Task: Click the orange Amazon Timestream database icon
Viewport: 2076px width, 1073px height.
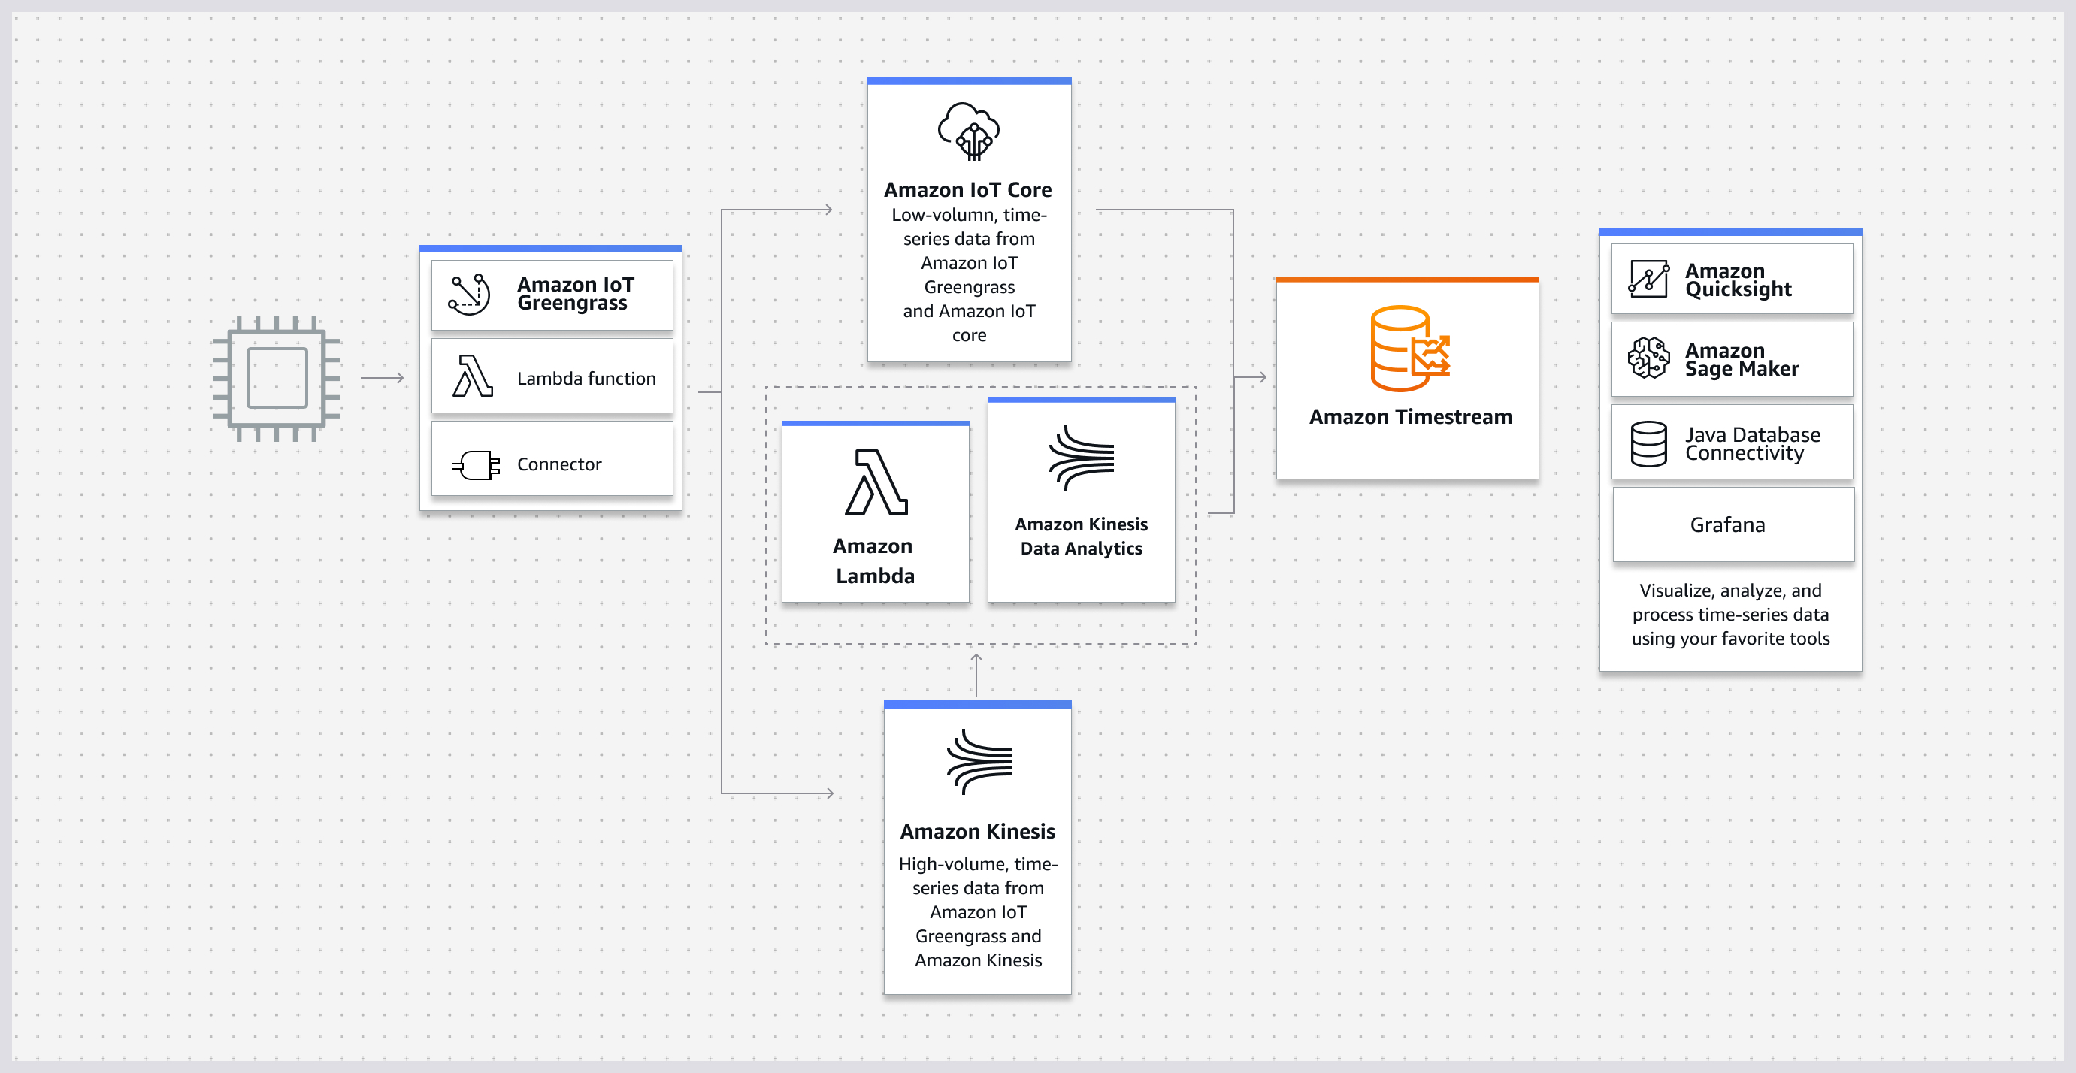Action: coord(1409,348)
